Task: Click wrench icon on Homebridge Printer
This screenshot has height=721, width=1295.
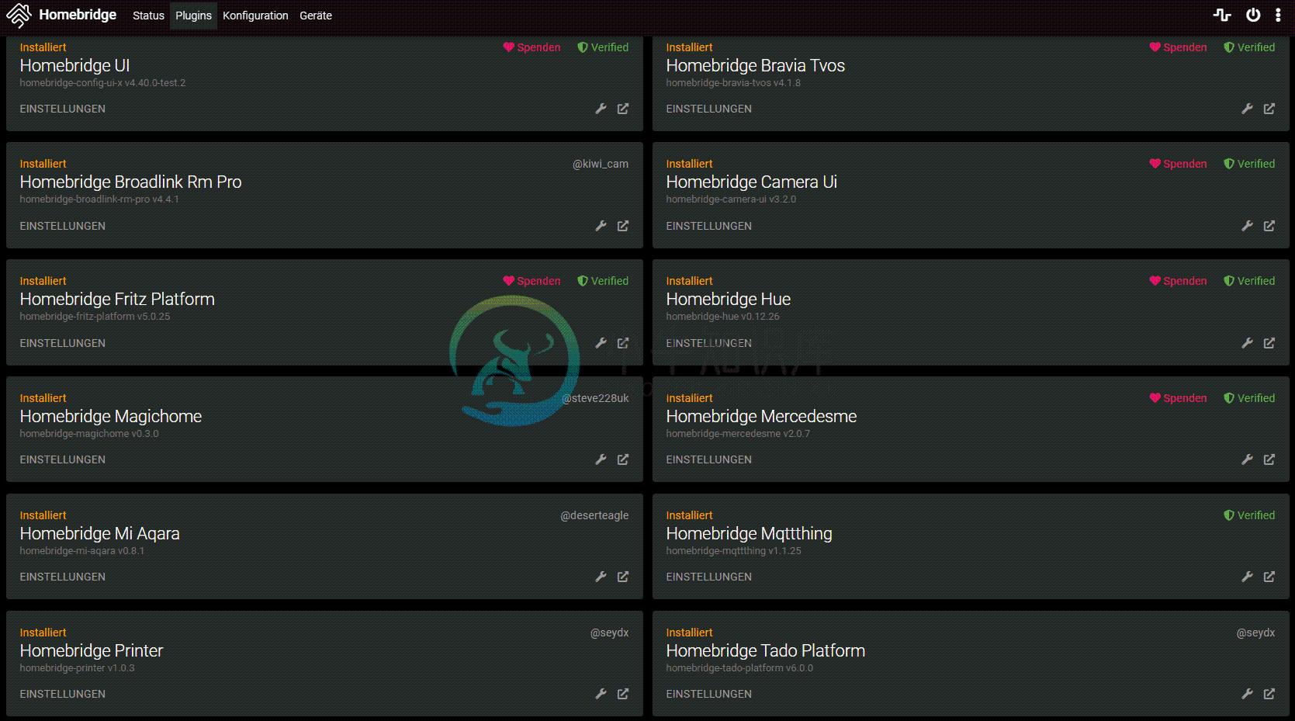Action: coord(601,694)
